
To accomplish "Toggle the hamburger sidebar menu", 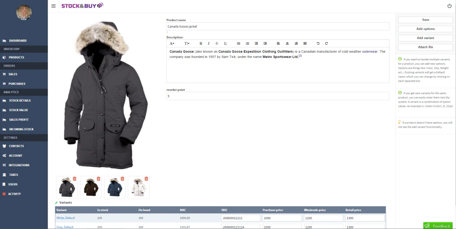I will [53, 6].
